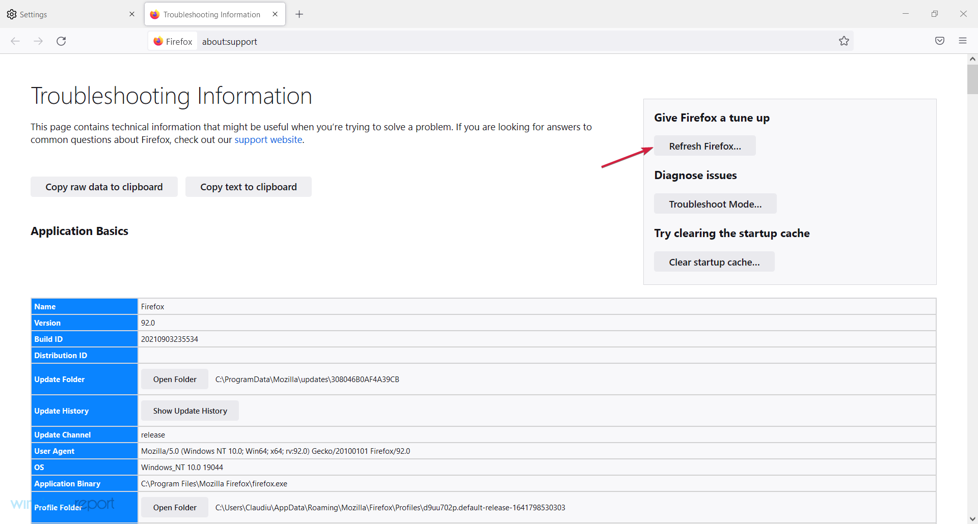Open Folder for the Profile Folder row
978x524 pixels.
pyautogui.click(x=175, y=507)
